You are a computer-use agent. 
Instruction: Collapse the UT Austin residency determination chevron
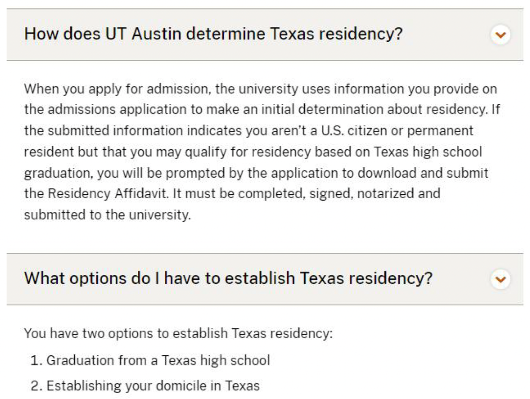pyautogui.click(x=500, y=35)
